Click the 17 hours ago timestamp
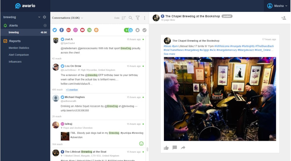The width and height of the screenshot is (291, 161). pyautogui.click(x=269, y=39)
